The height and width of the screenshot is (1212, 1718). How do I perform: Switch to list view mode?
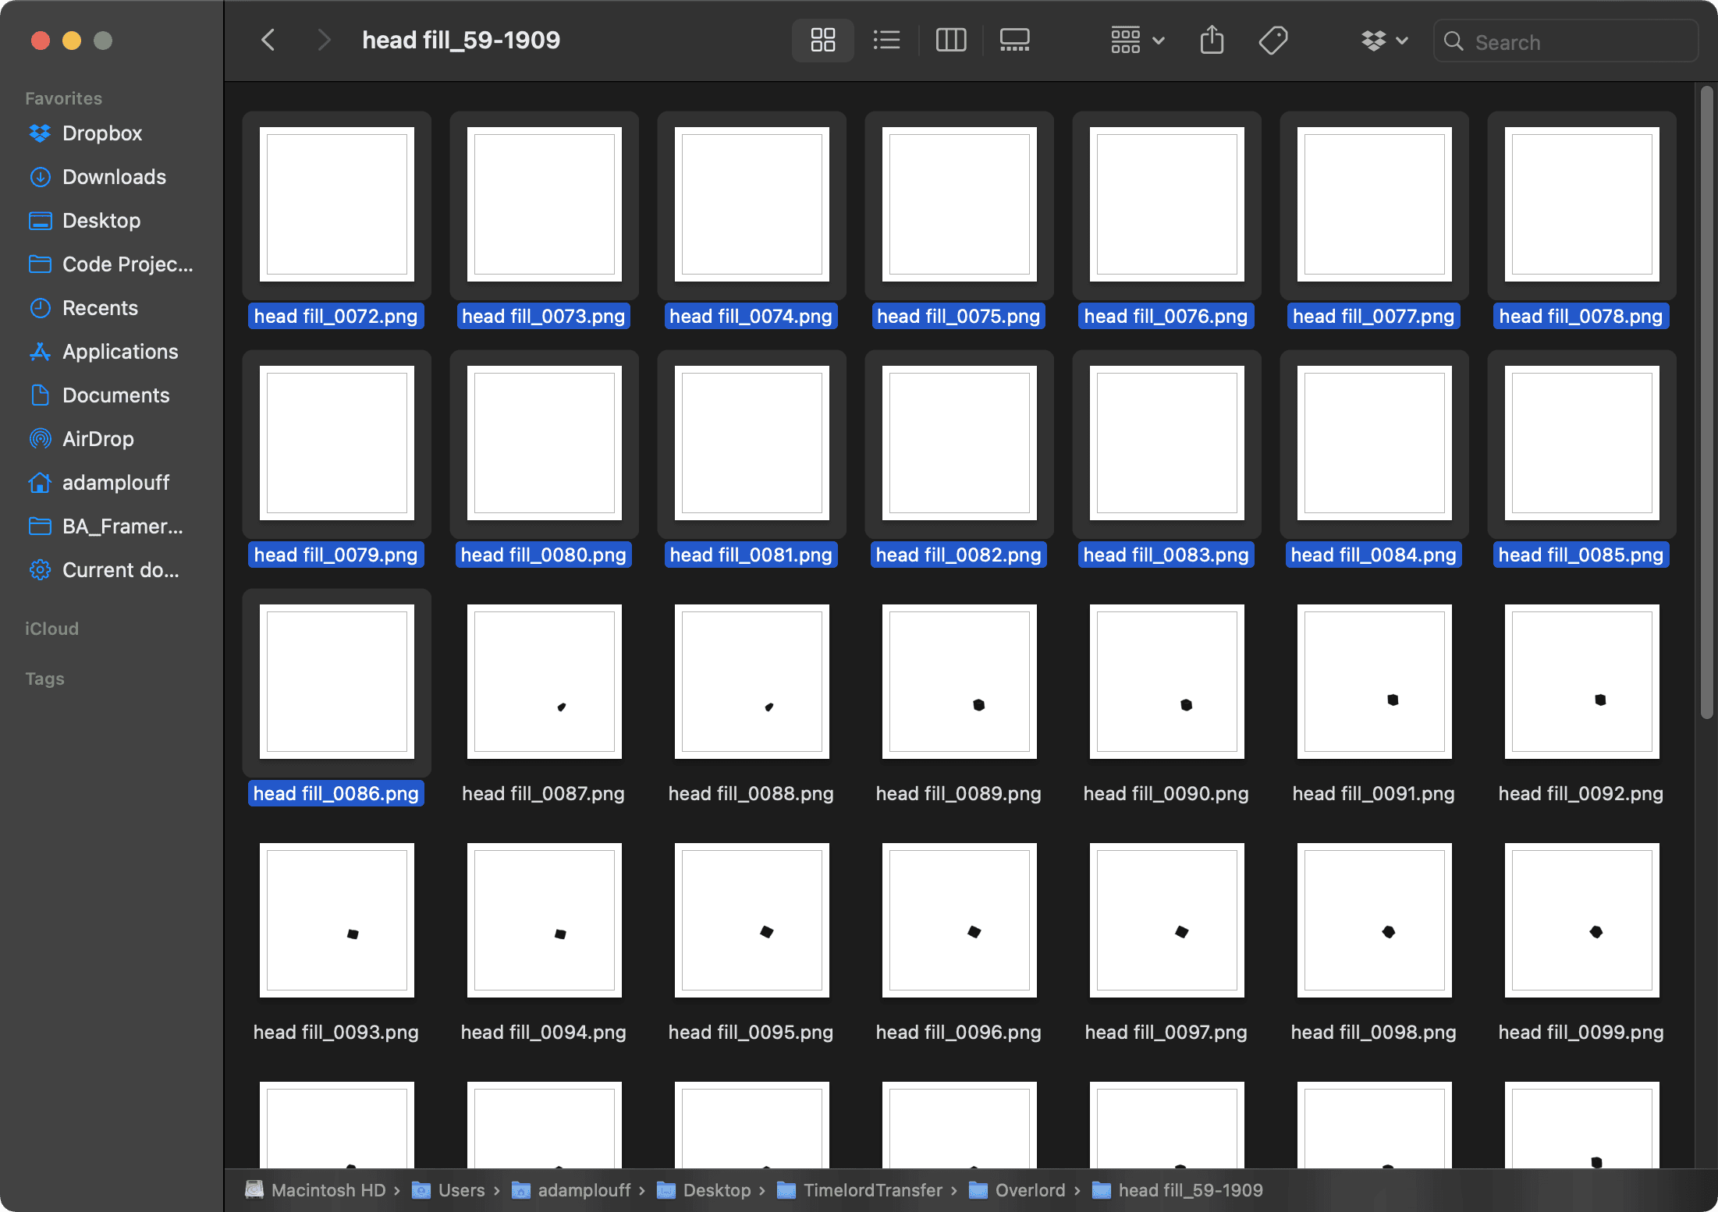click(x=886, y=40)
